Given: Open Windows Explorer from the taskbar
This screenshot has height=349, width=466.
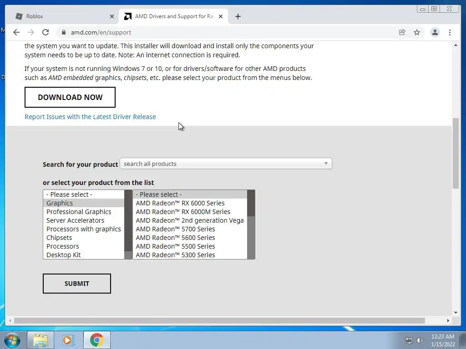Looking at the screenshot, I should tap(41, 340).
